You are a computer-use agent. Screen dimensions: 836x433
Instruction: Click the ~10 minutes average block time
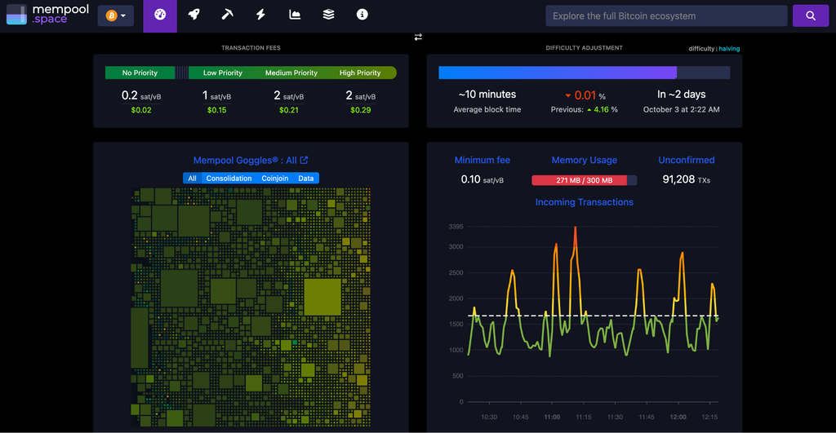pyautogui.click(x=487, y=95)
